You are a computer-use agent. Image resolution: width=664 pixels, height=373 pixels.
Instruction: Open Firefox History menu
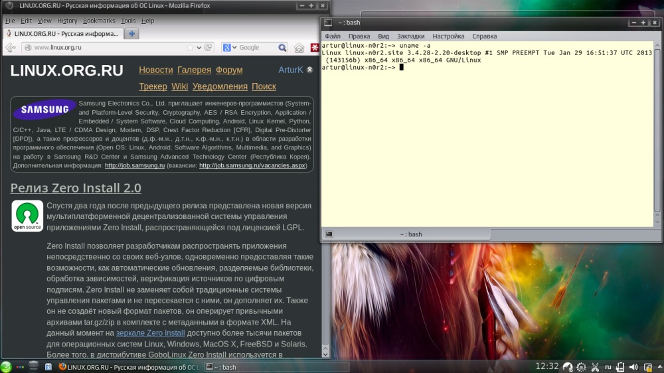click(x=67, y=21)
